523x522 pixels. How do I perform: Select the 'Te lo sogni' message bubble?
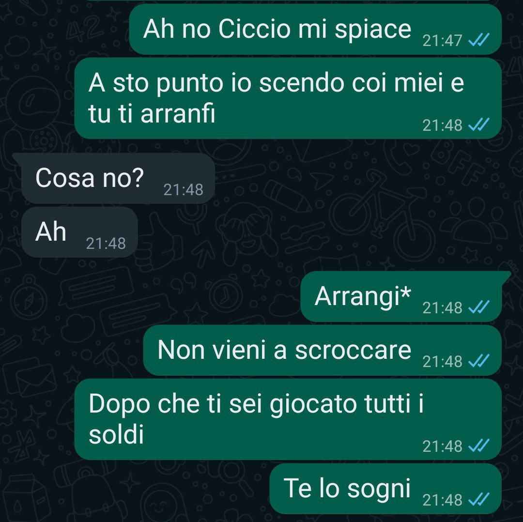(x=385, y=489)
